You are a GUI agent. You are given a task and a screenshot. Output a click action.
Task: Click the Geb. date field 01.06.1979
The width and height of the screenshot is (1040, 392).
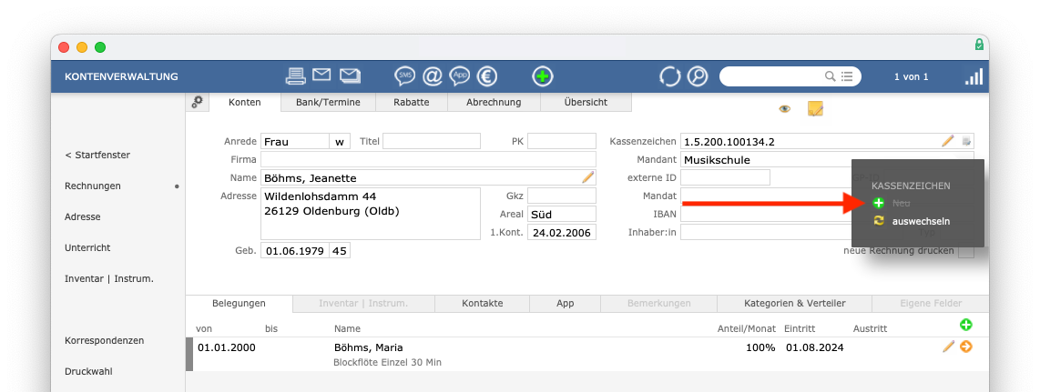(295, 251)
